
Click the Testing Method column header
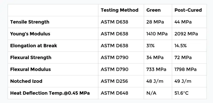pyautogui.click(x=120, y=10)
